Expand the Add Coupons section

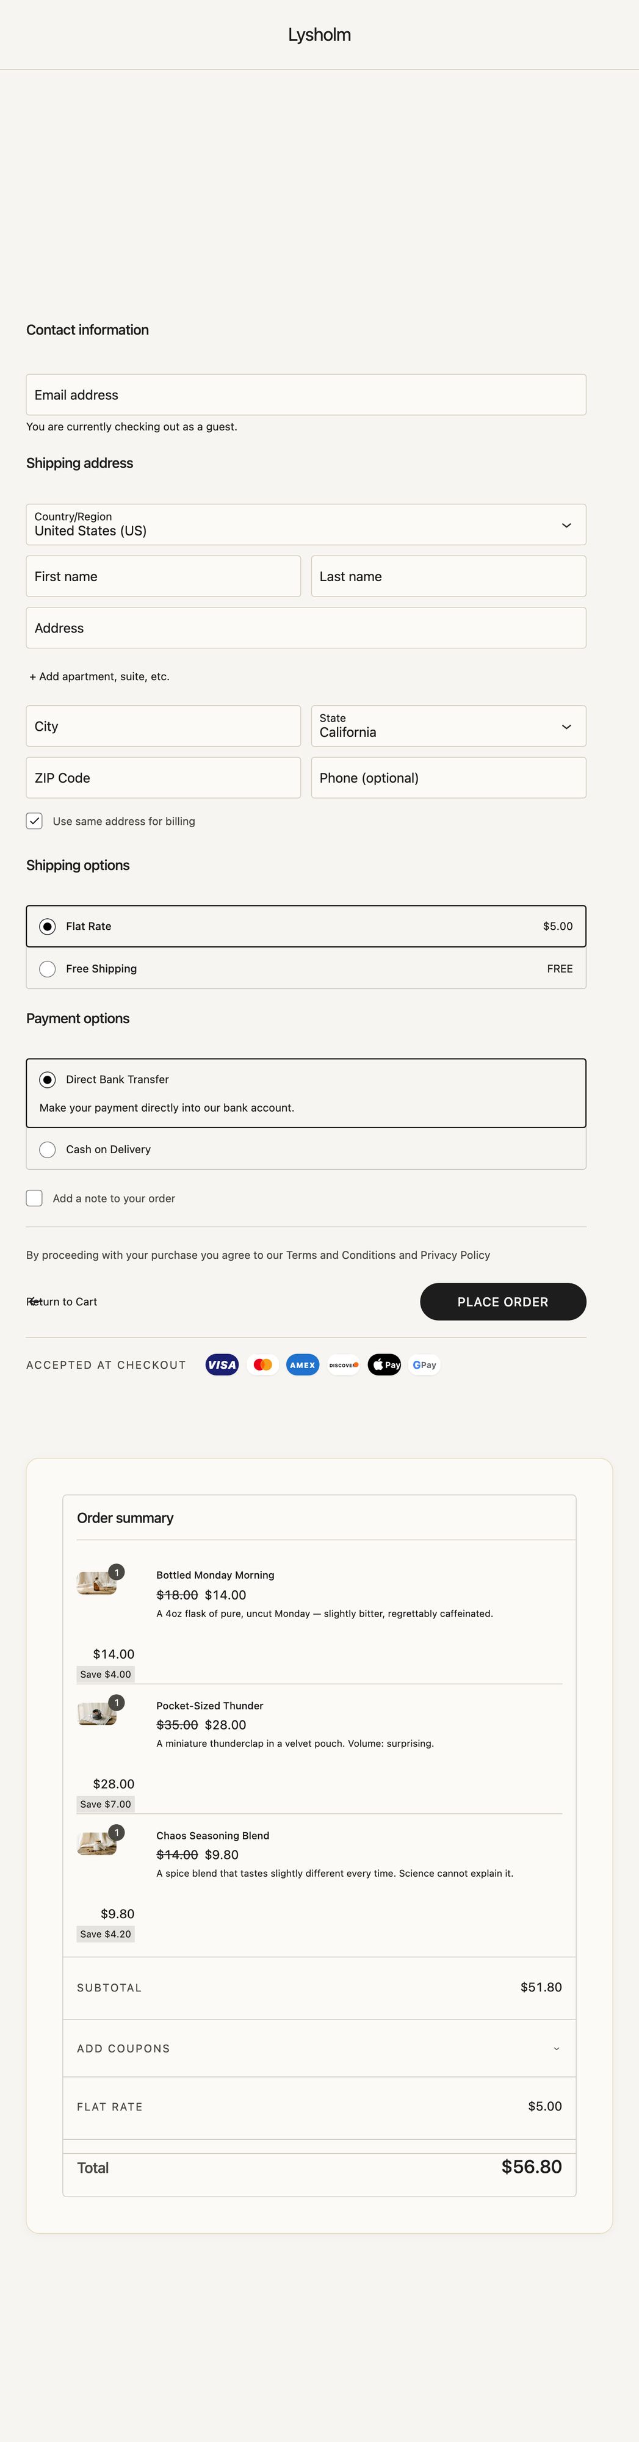click(x=319, y=2049)
